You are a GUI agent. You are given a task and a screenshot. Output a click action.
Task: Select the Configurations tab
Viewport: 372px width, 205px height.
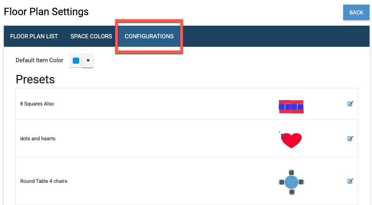[149, 36]
